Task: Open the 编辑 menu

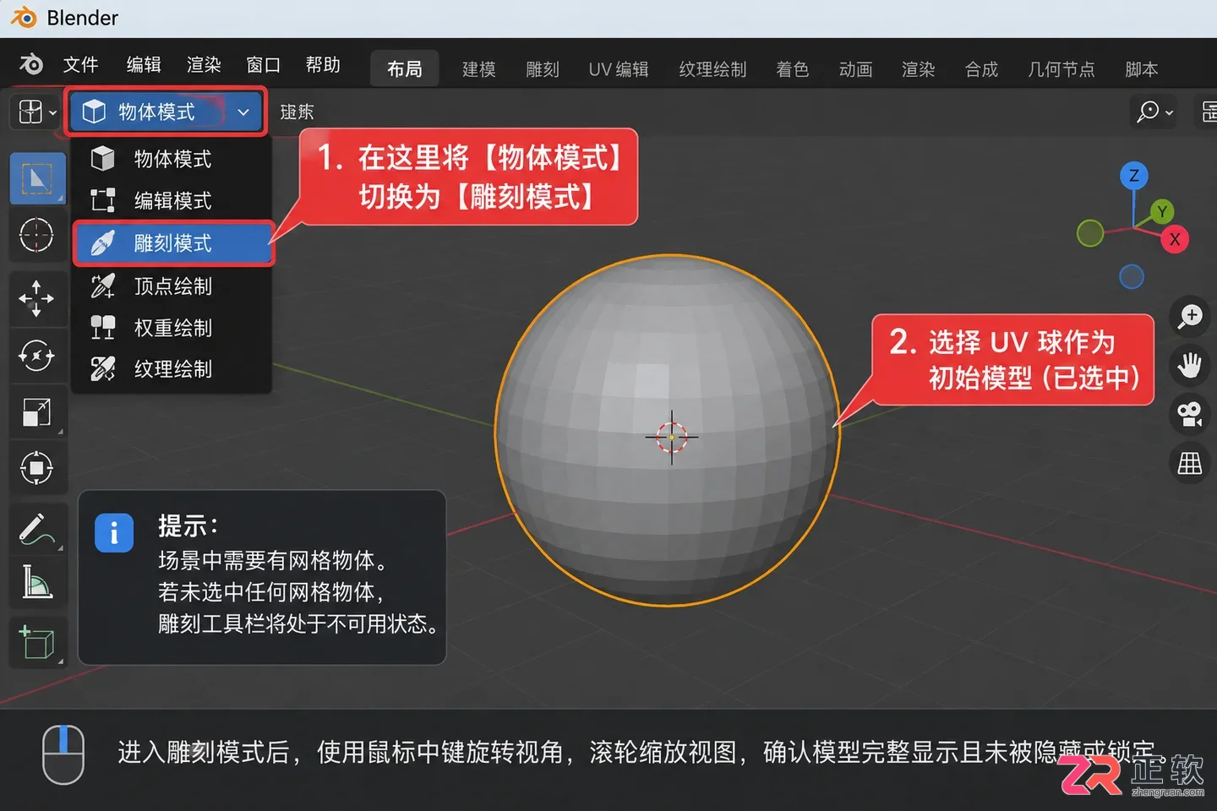Action: click(x=144, y=65)
